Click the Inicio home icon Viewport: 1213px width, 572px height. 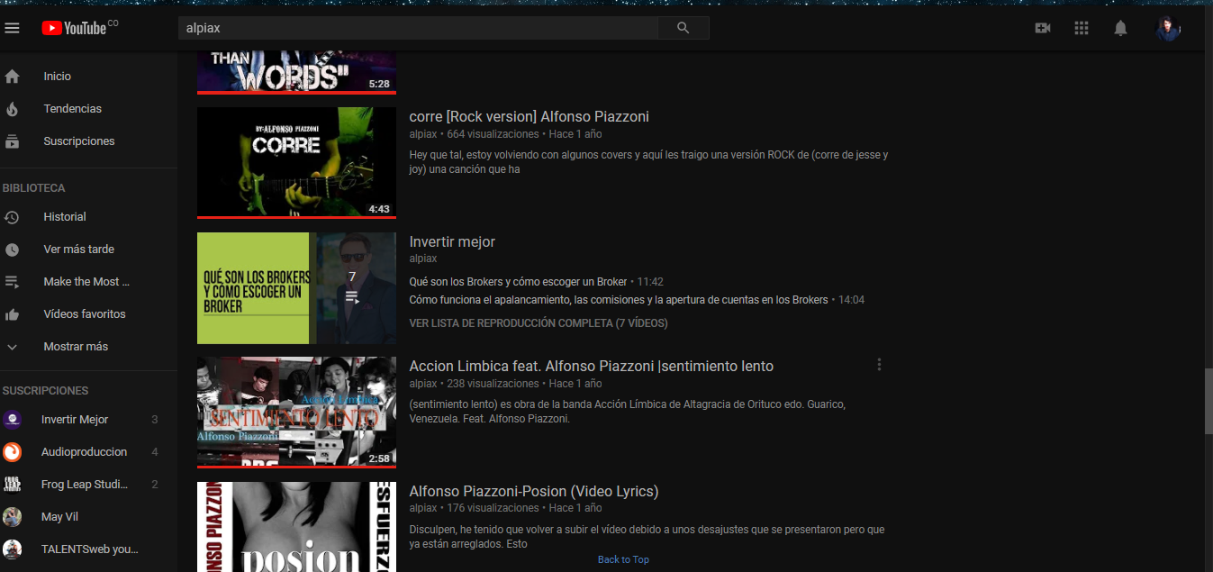(x=12, y=77)
